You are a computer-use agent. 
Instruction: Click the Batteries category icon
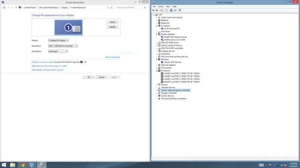[x=159, y=20]
